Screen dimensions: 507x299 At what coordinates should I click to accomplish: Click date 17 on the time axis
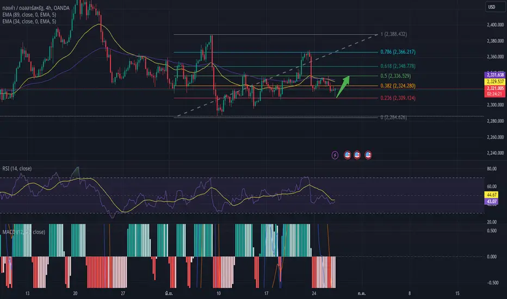pos(266,294)
